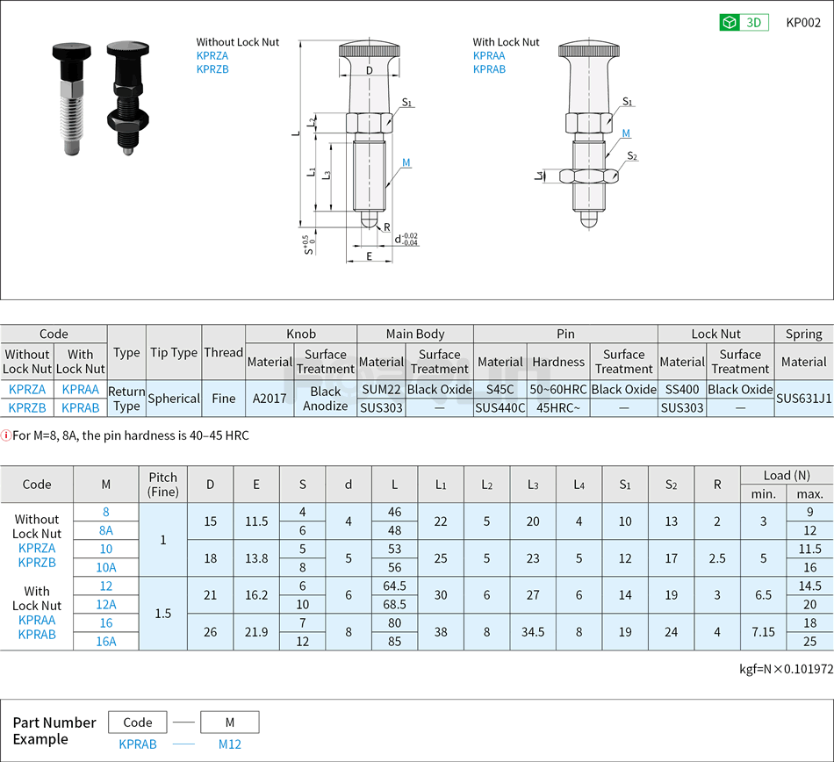The height and width of the screenshot is (762, 834).
Task: Click the KPRAB code in the part number example
Action: (x=138, y=744)
